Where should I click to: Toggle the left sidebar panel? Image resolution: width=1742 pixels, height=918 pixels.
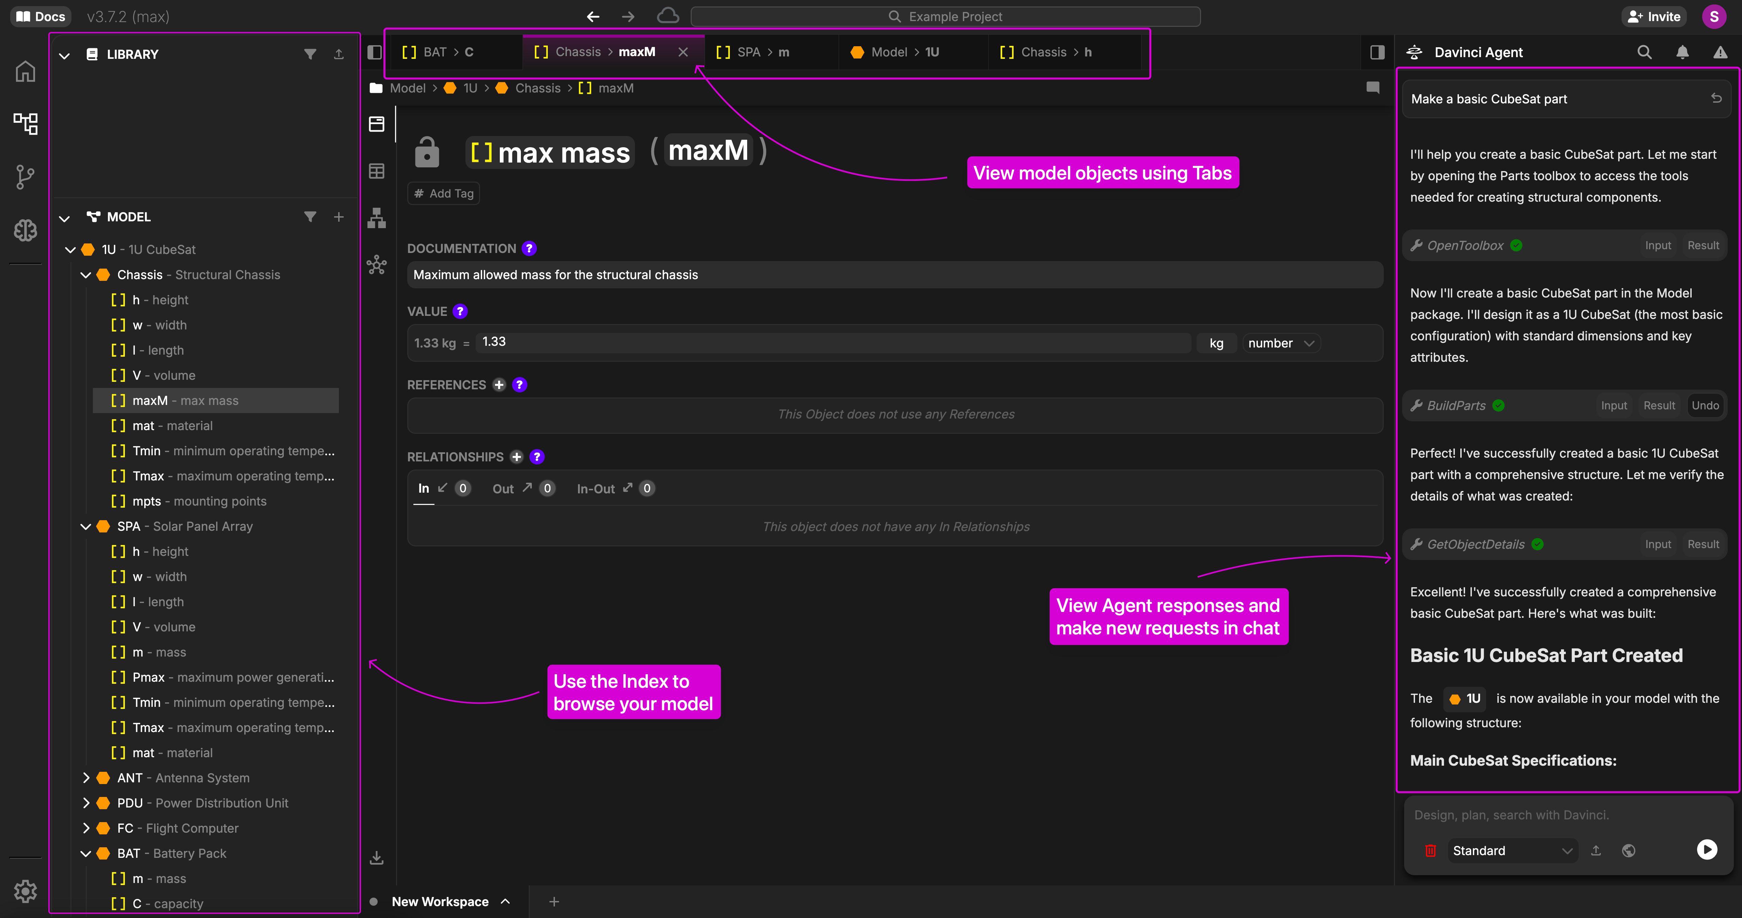374,52
